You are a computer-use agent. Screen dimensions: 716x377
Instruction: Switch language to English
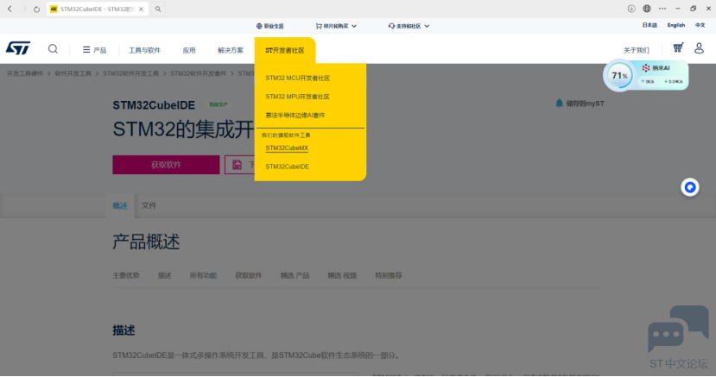(x=675, y=25)
